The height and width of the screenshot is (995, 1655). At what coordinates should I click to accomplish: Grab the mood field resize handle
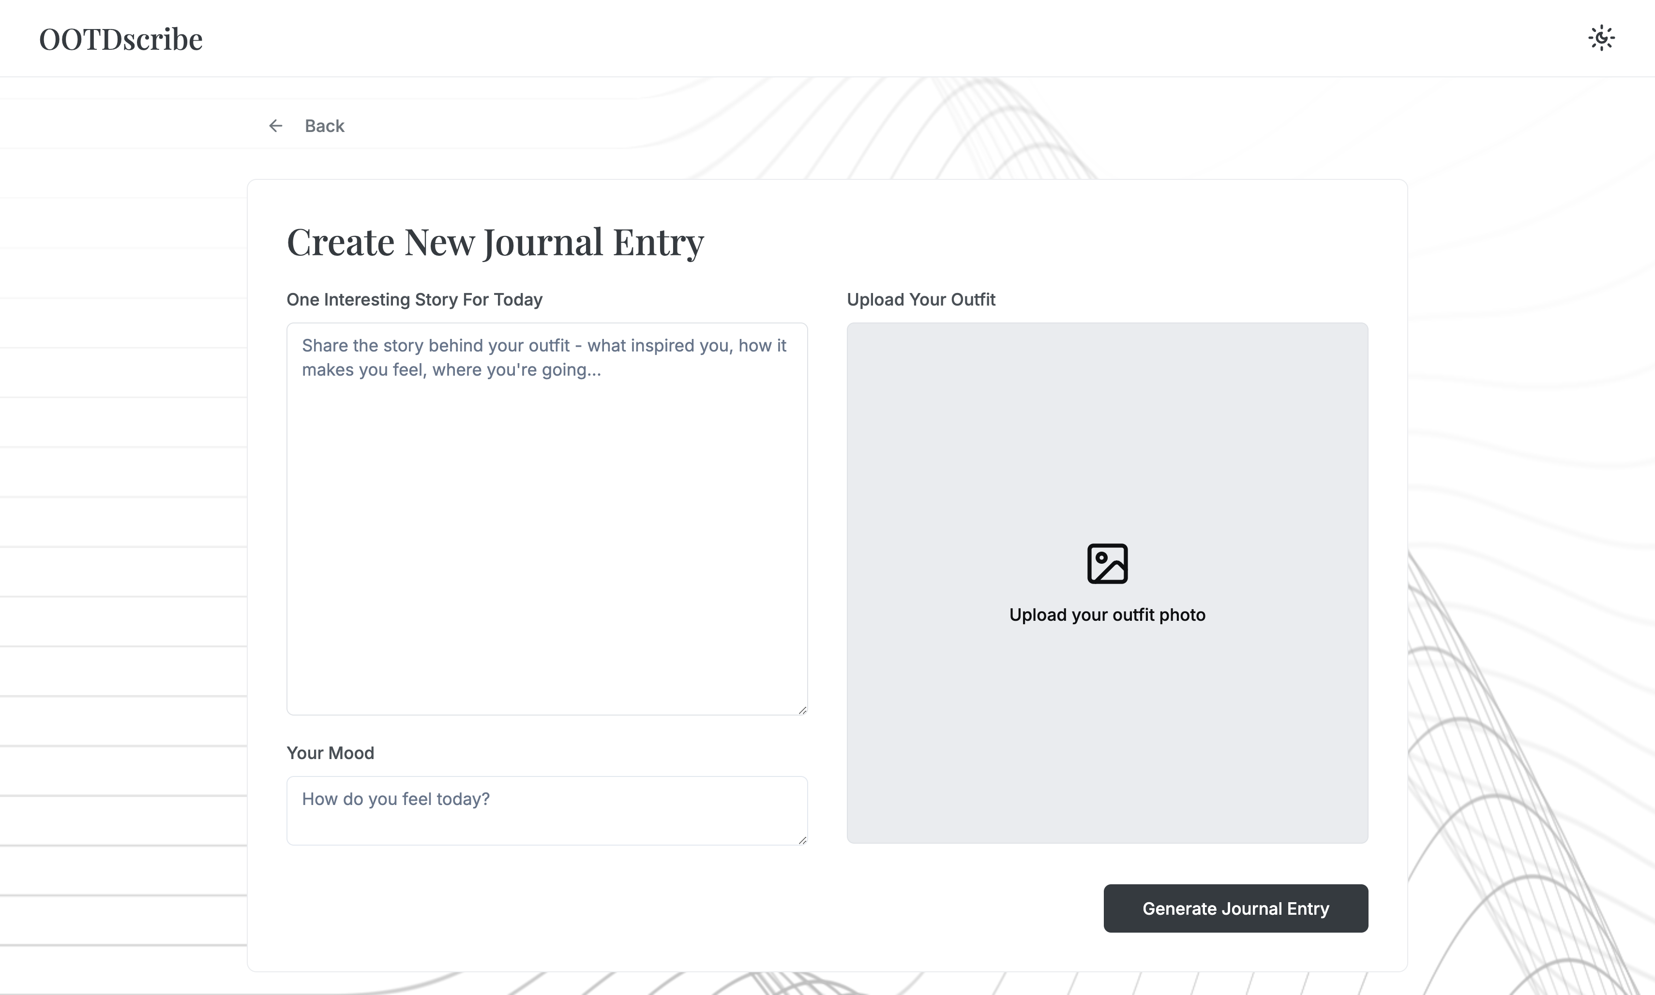[x=802, y=839]
